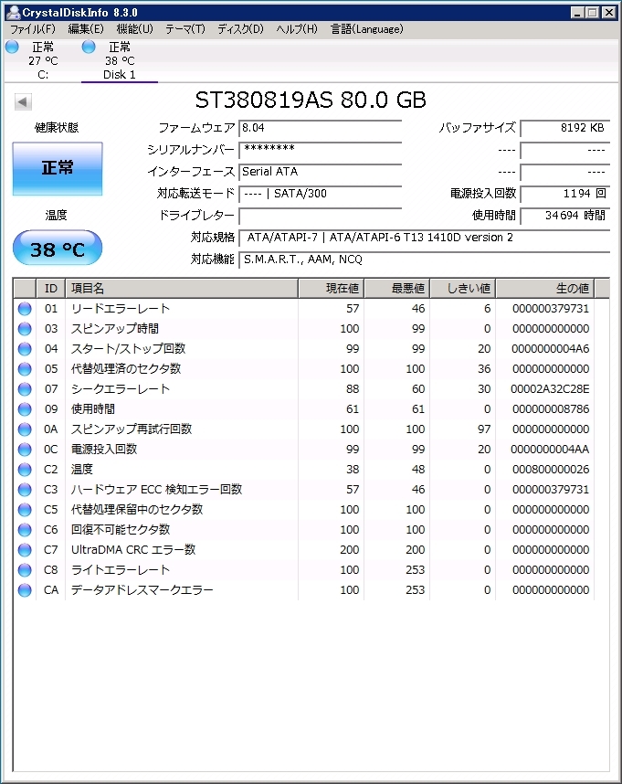This screenshot has height=784, width=622.
Task: Click the transfer mode field SATA/300
Action: (321, 194)
